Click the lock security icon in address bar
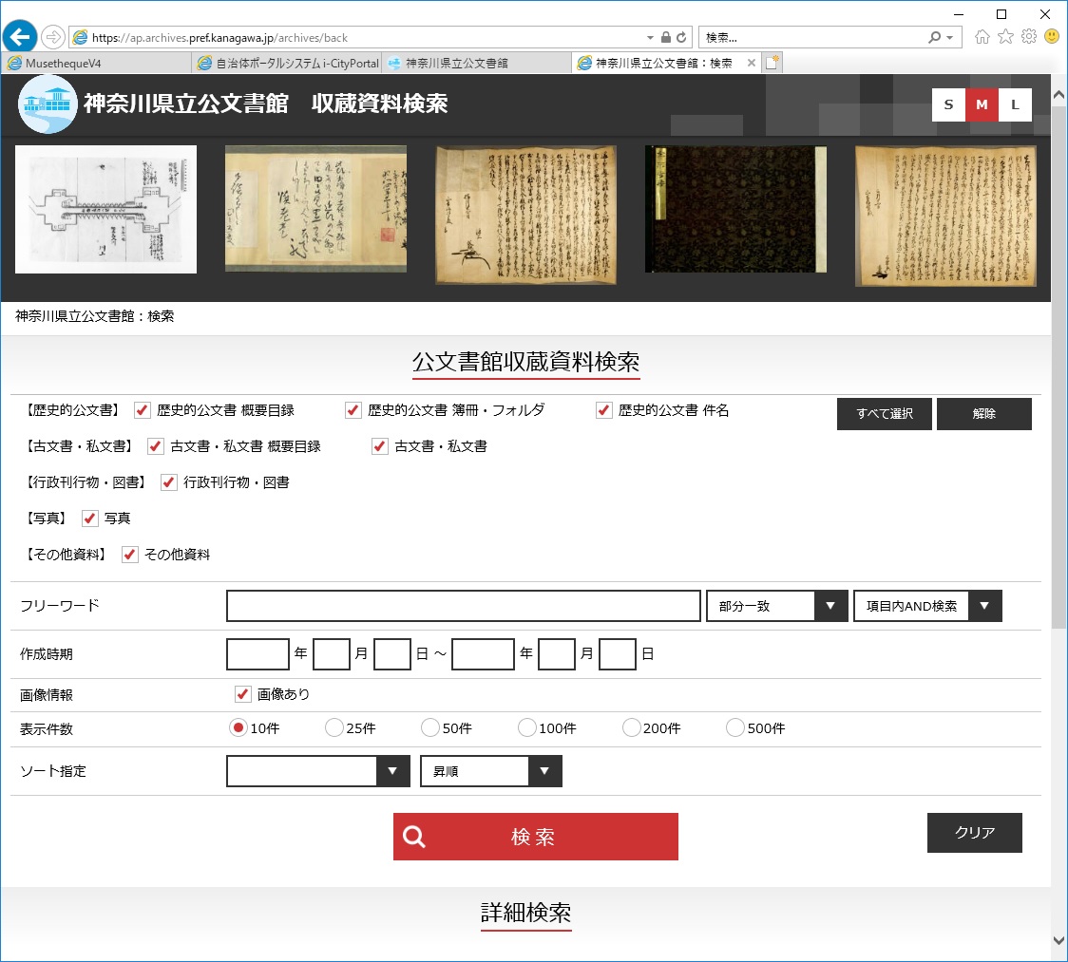Viewport: 1068px width, 962px height. point(665,37)
